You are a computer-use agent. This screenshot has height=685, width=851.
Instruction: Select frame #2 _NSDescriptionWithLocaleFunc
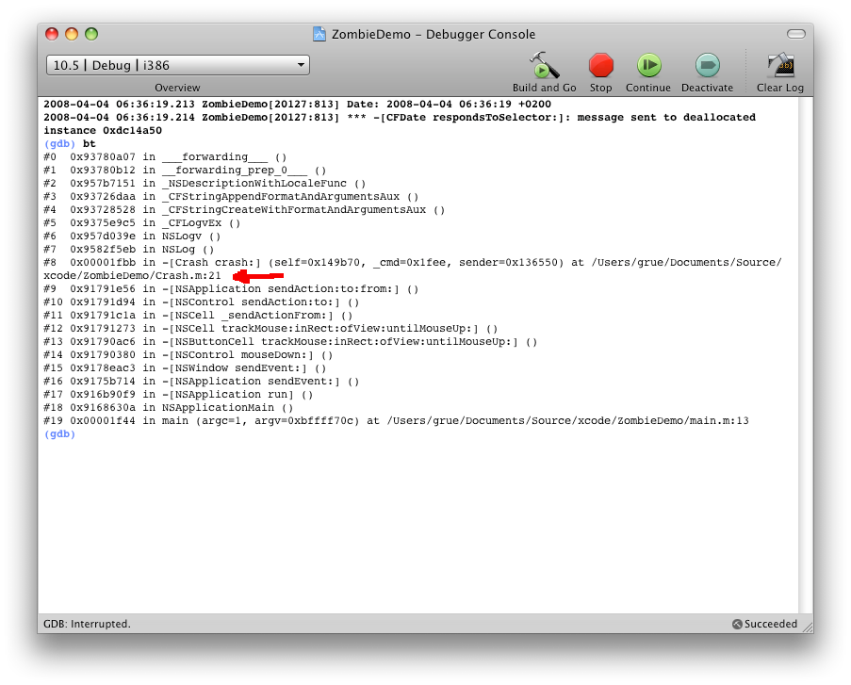point(205,184)
